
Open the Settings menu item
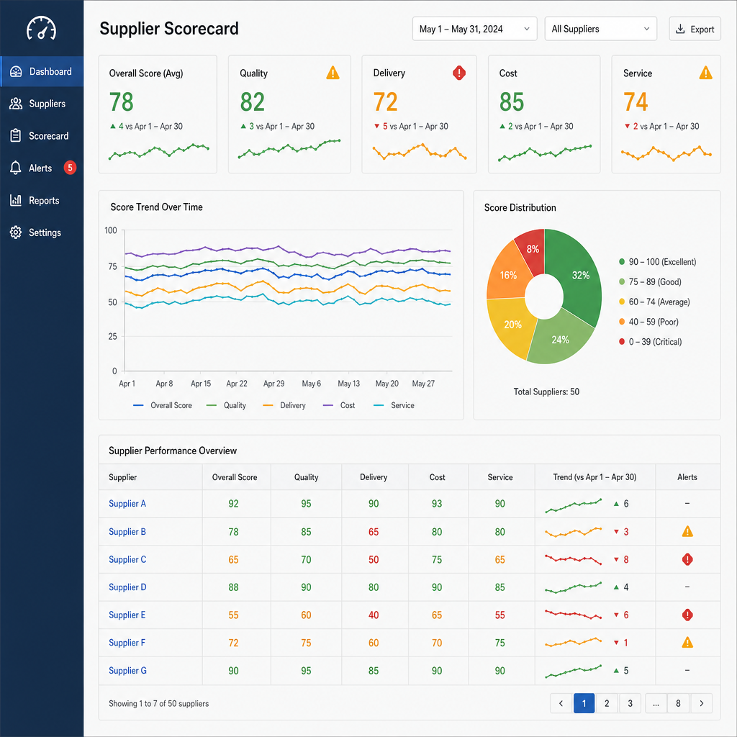coord(42,232)
